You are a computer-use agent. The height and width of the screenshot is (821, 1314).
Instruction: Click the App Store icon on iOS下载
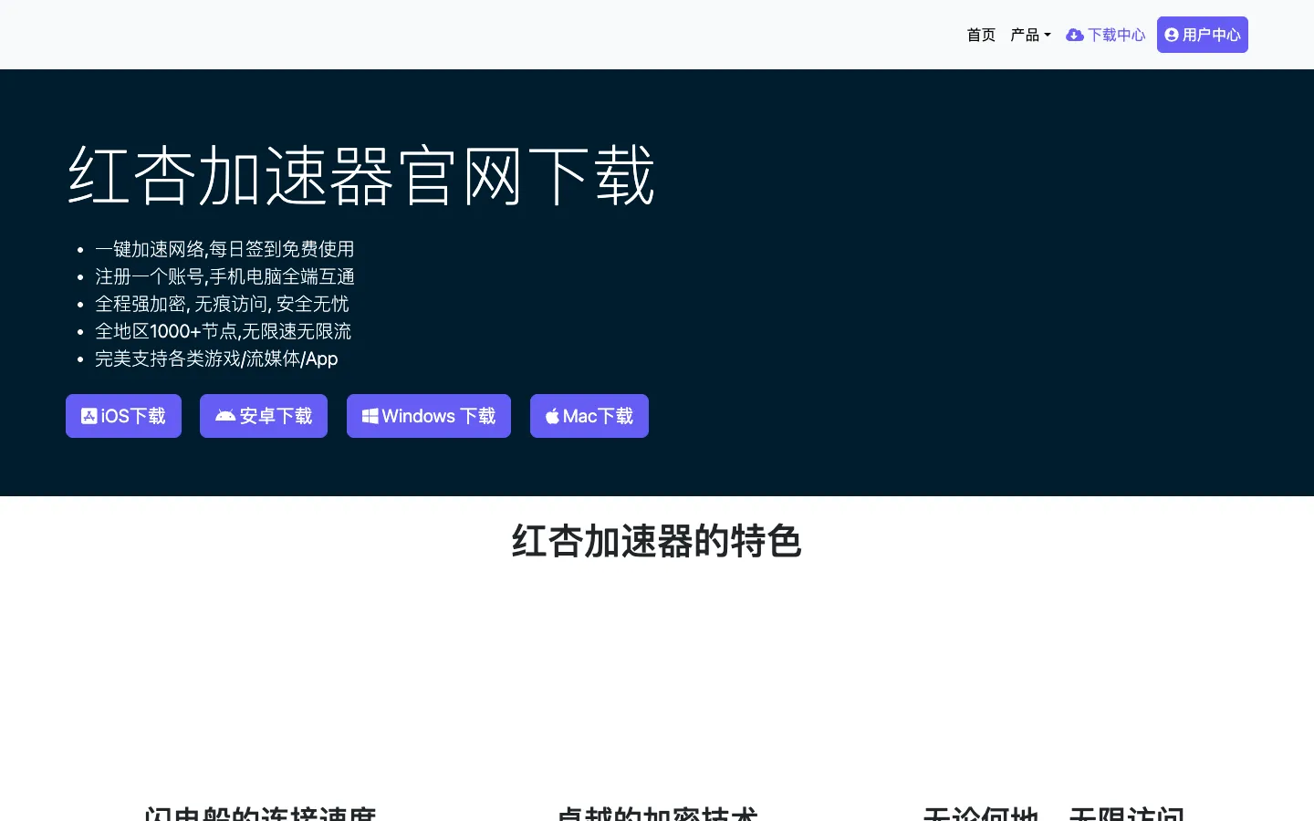click(89, 416)
